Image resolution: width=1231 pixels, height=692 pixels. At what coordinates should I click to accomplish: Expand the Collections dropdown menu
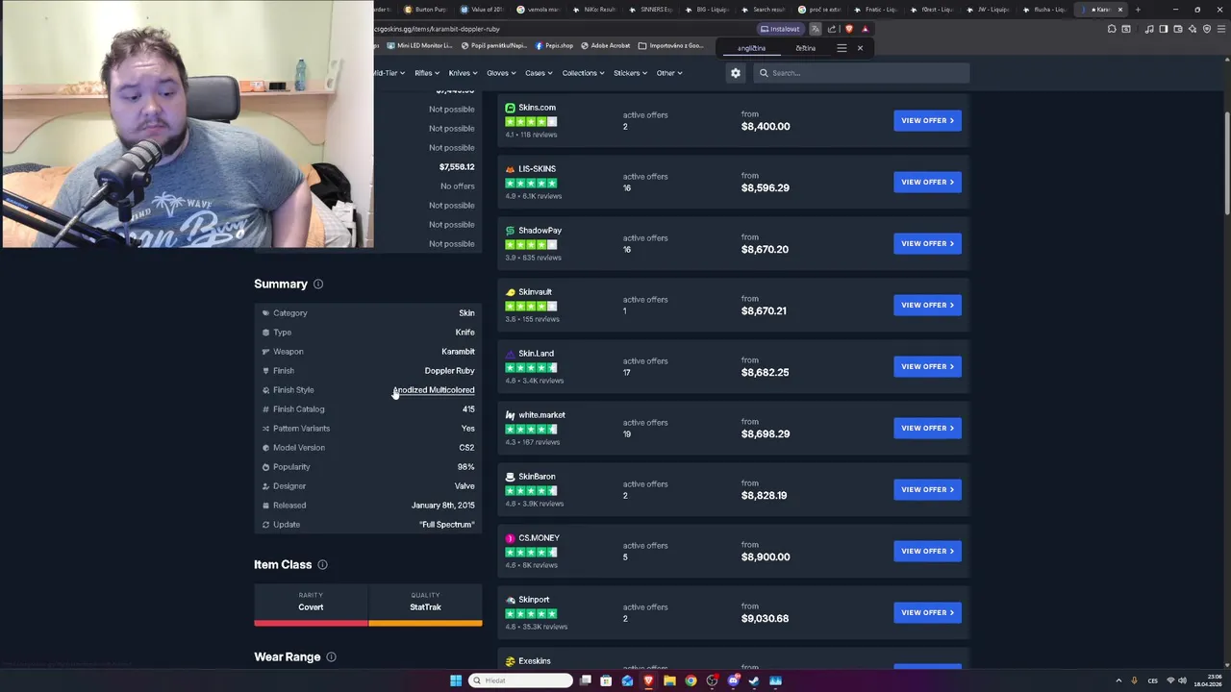tap(583, 73)
